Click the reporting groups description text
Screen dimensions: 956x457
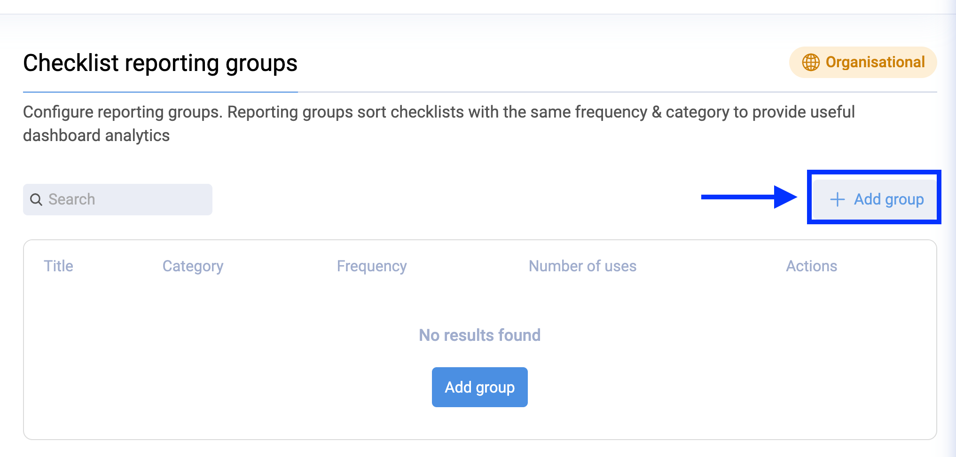437,123
